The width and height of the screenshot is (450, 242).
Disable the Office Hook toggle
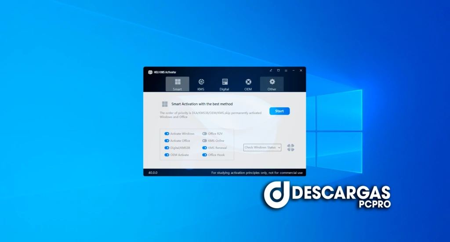coord(204,155)
